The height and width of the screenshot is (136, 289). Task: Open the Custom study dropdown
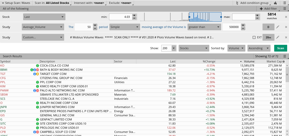(x=43, y=37)
